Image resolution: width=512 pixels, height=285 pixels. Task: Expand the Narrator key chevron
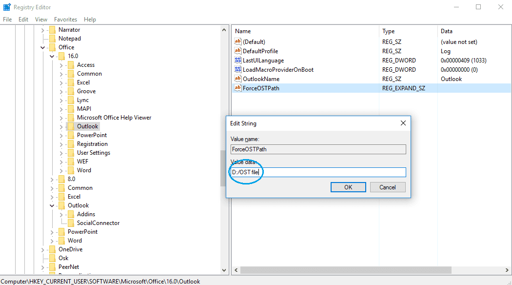point(43,30)
